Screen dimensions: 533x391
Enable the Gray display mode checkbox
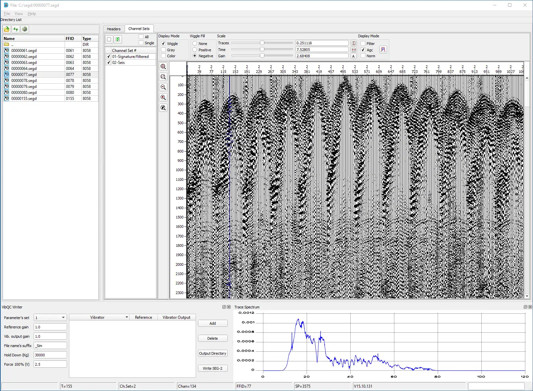pos(163,50)
